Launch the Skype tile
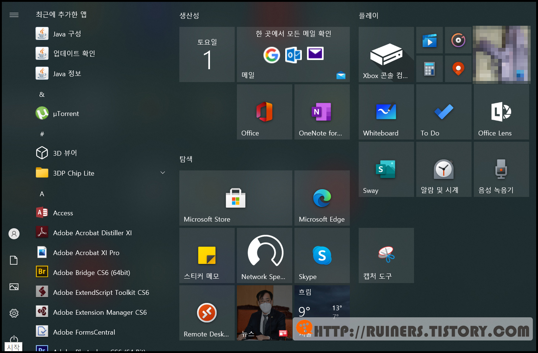Viewport: 538px width, 353px height. tap(322, 255)
